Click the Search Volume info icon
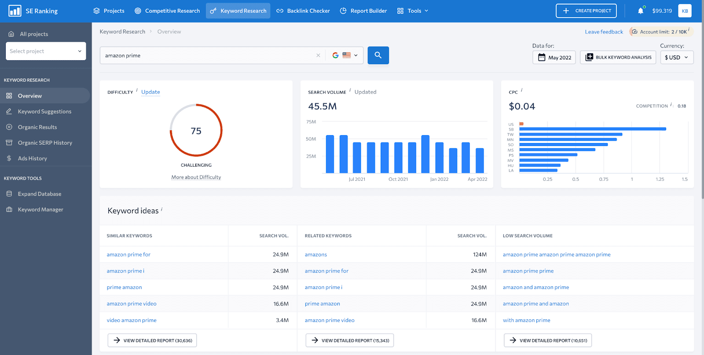This screenshot has height=355, width=704. click(350, 90)
